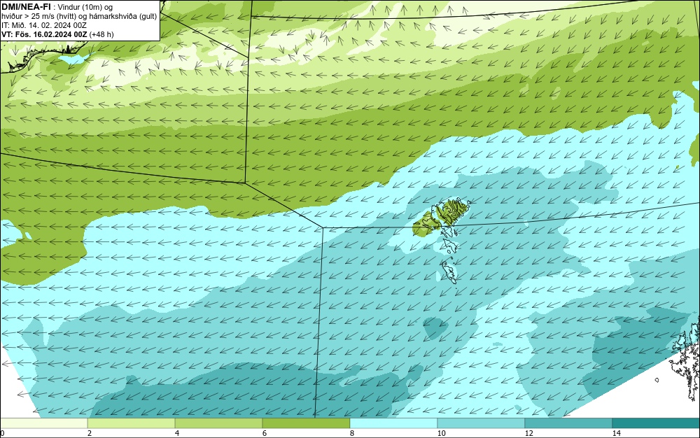Click the DMI/NEA-FI title text
The width and height of the screenshot is (700, 438).
pos(26,7)
